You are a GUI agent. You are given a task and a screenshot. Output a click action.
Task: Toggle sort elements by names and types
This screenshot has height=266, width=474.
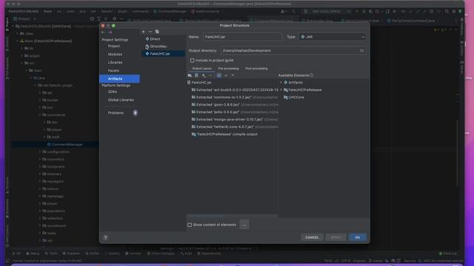(x=219, y=75)
